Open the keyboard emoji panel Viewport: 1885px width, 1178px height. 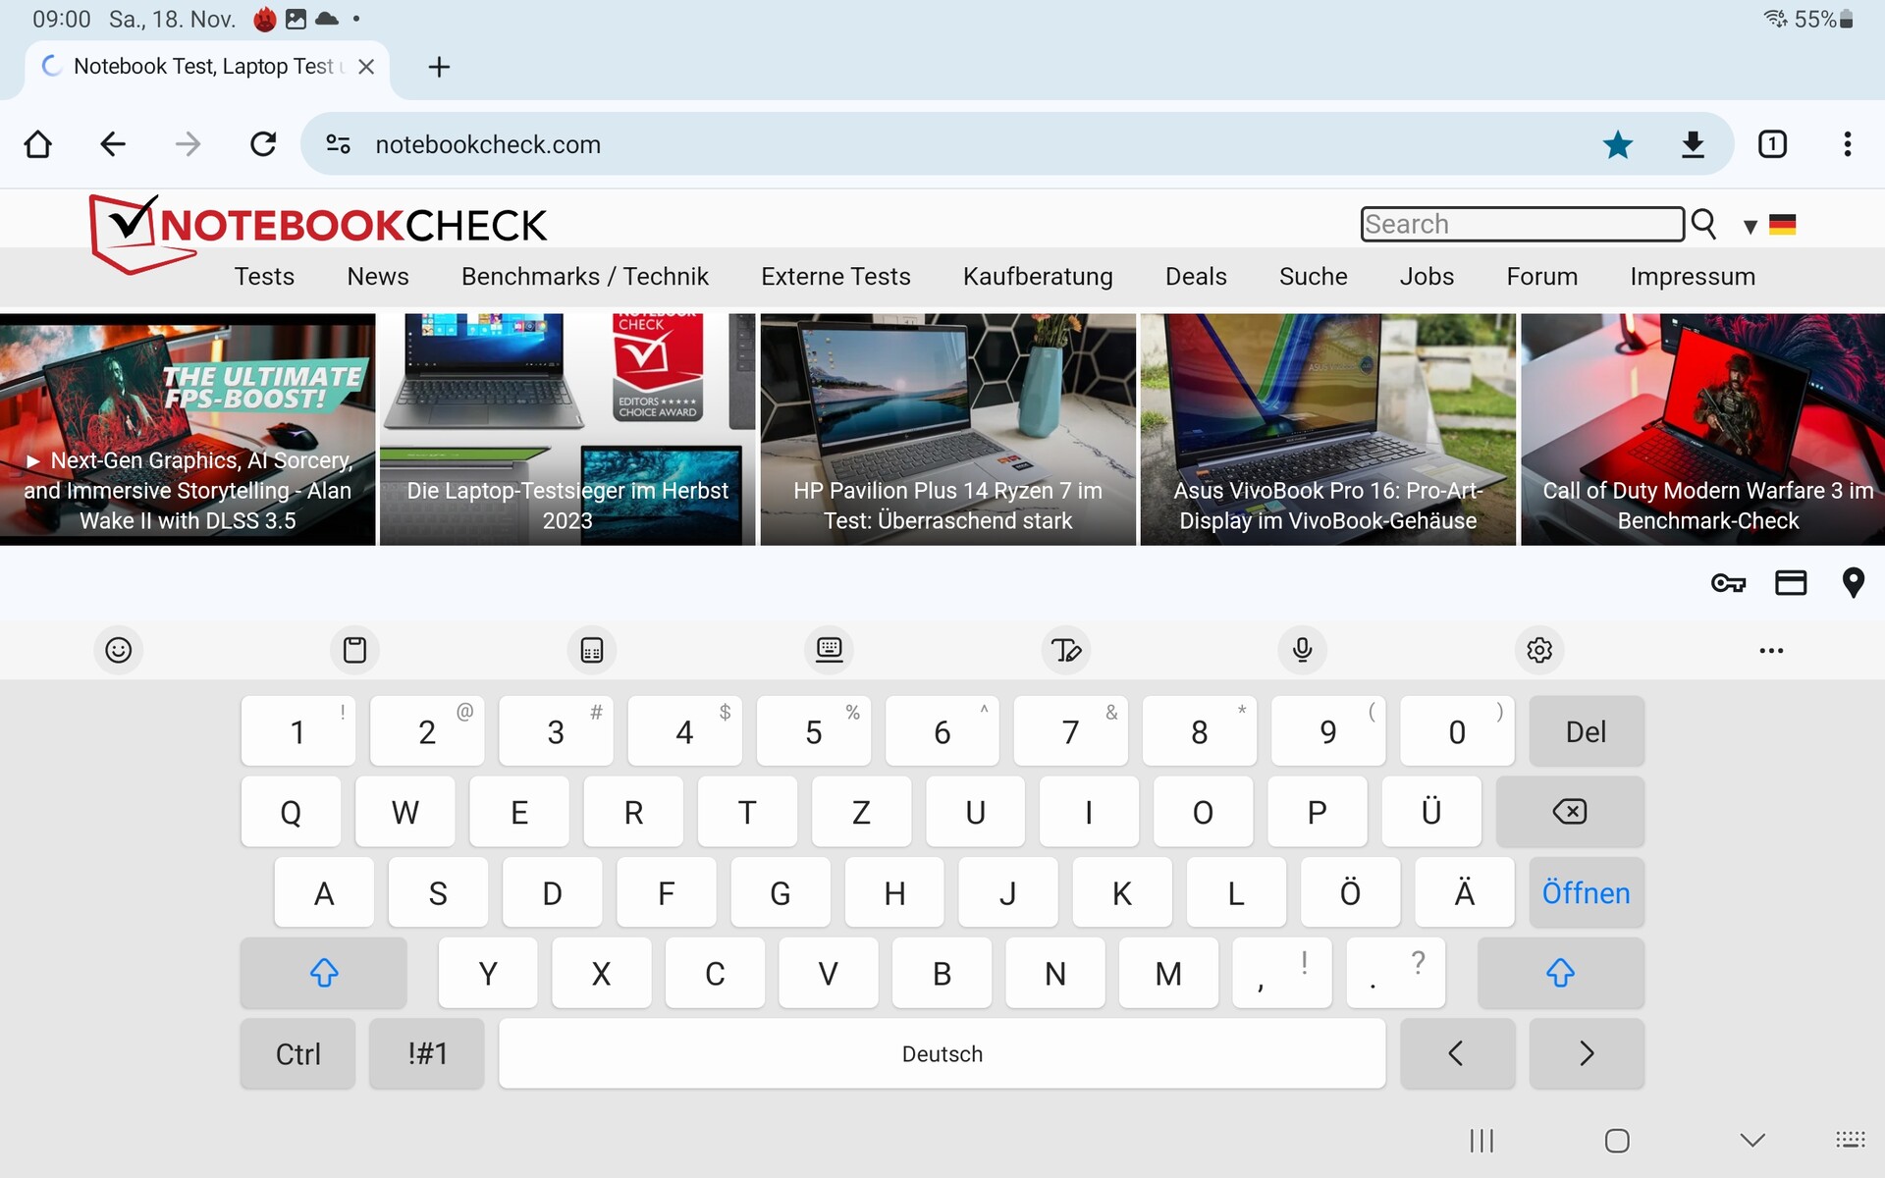pyautogui.click(x=119, y=650)
